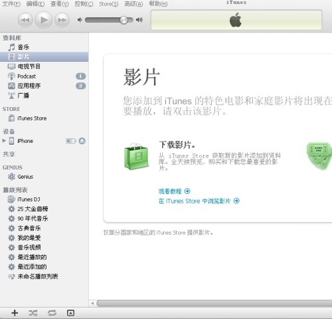Select the 影片 movies library item

pos(44,56)
